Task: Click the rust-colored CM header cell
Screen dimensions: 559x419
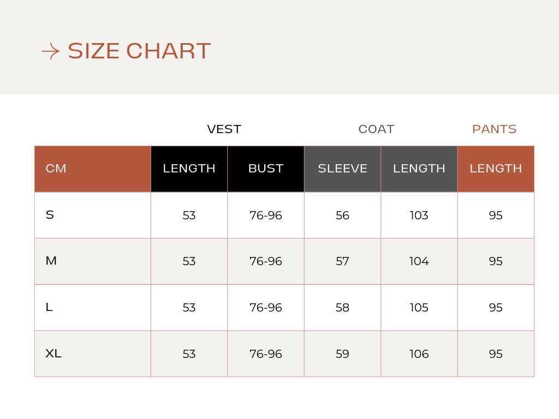Action: [x=92, y=169]
